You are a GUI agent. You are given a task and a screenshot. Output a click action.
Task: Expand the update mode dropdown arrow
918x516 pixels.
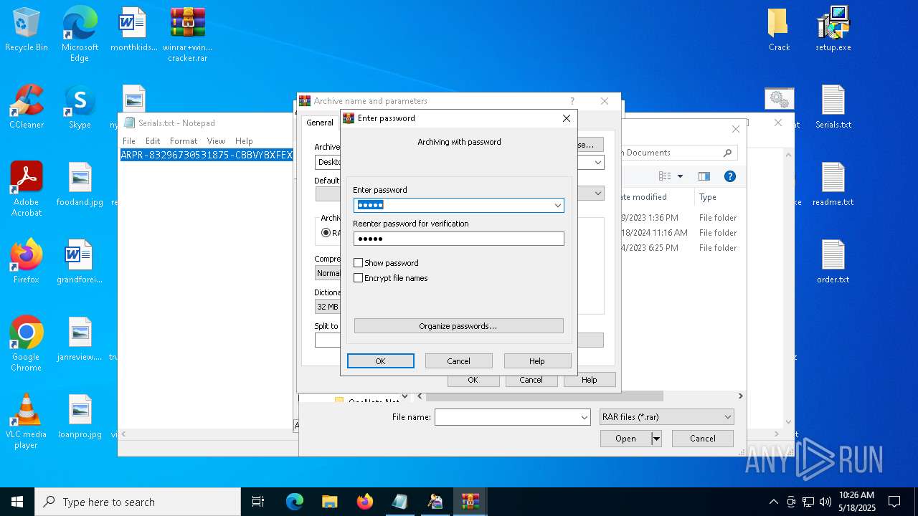coord(597,193)
